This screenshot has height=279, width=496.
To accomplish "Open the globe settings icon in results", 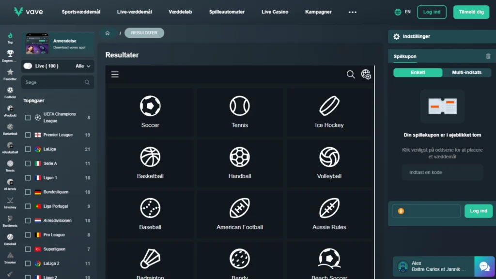I will [x=366, y=74].
